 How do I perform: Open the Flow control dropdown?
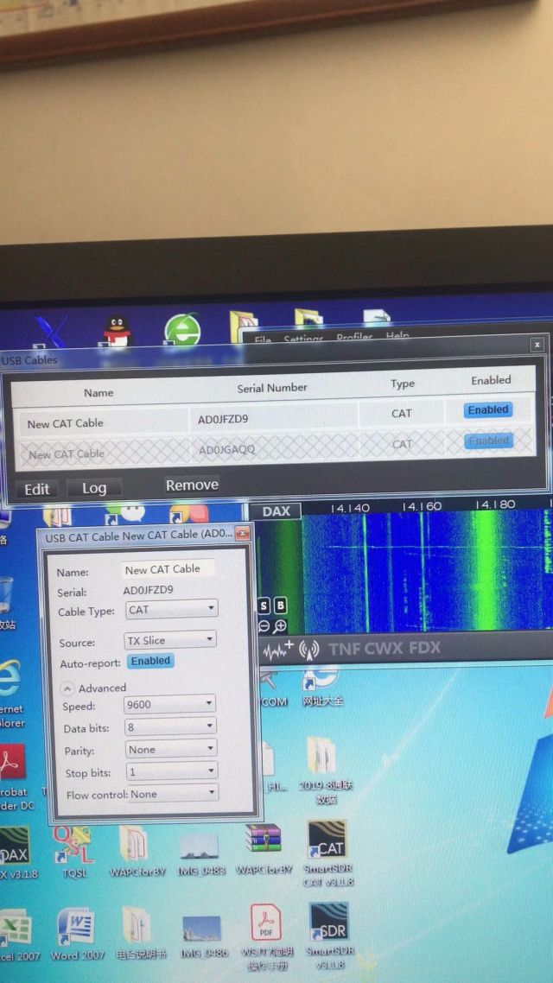click(x=174, y=794)
